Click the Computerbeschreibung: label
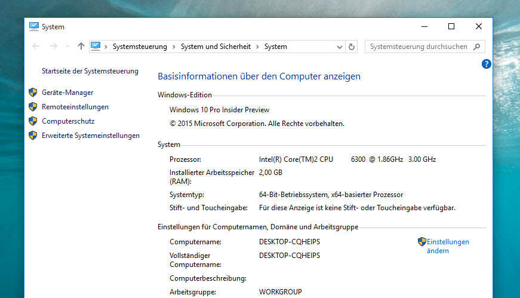 (208, 278)
